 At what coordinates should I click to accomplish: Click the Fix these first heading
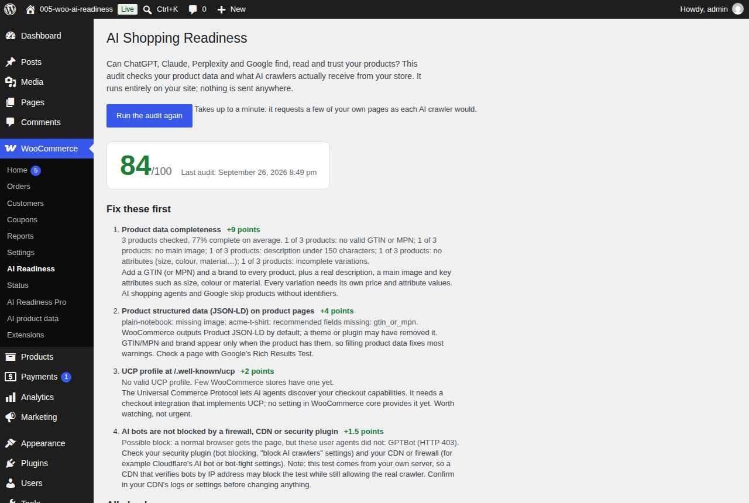click(x=139, y=209)
